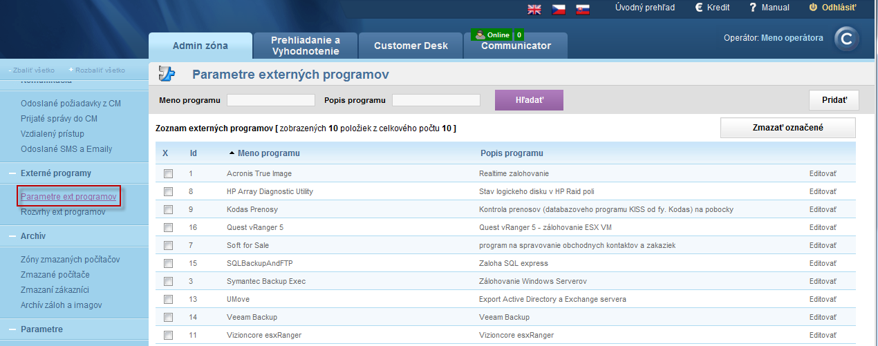This screenshot has width=878, height=346.
Task: Open Úvodný prehľad in top menu
Action: coord(645,8)
